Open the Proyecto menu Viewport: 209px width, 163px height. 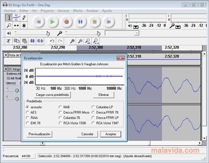point(47,11)
